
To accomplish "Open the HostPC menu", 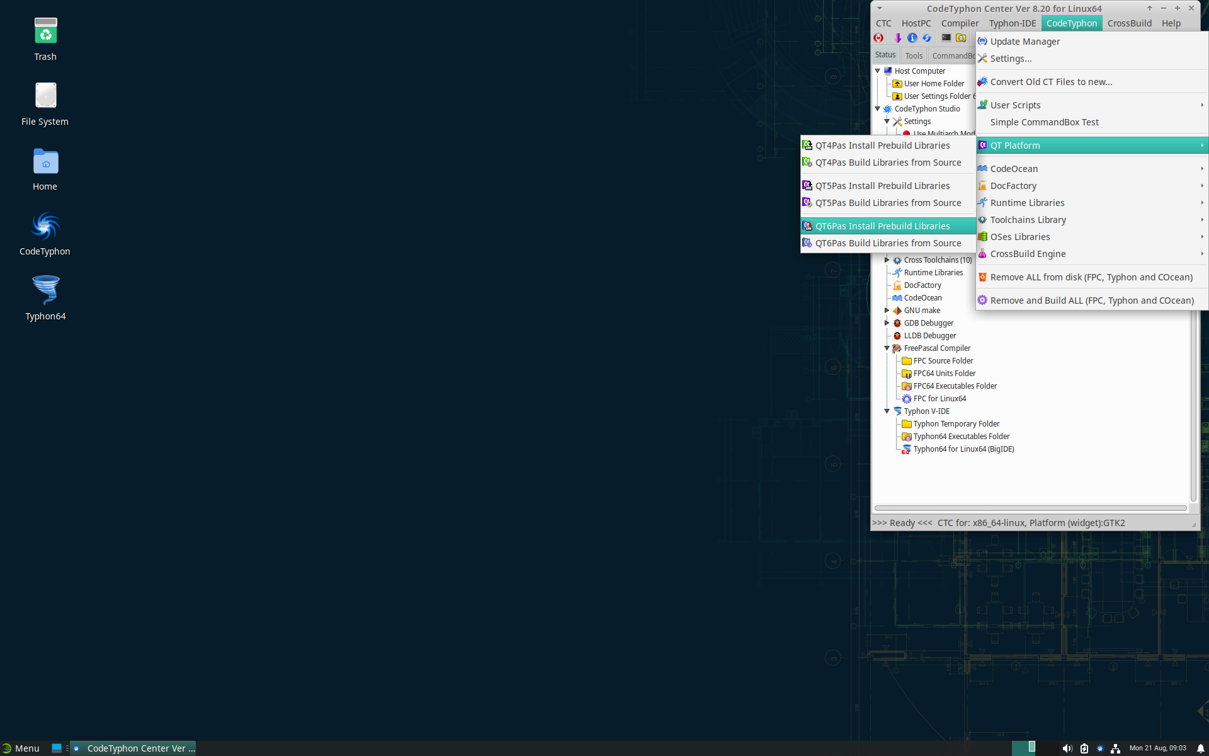I will pyautogui.click(x=916, y=23).
